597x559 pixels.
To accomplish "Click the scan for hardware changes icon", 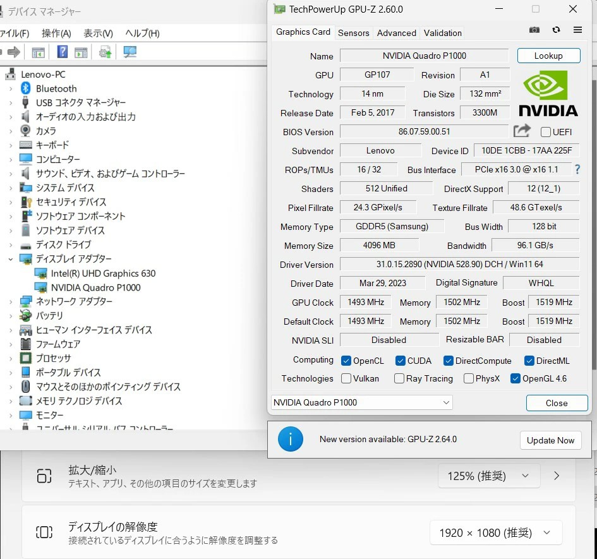I will (x=130, y=52).
